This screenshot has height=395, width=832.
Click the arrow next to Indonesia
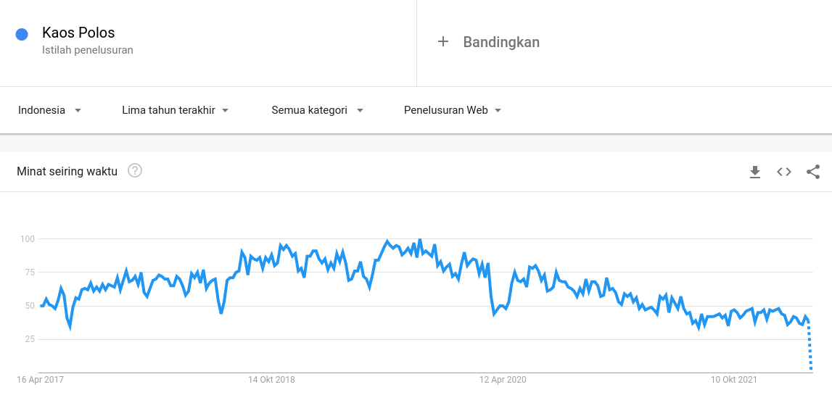point(78,111)
